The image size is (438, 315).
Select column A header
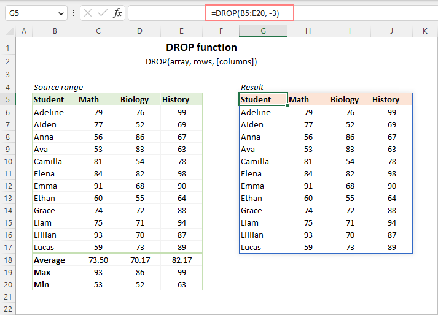[x=24, y=31]
